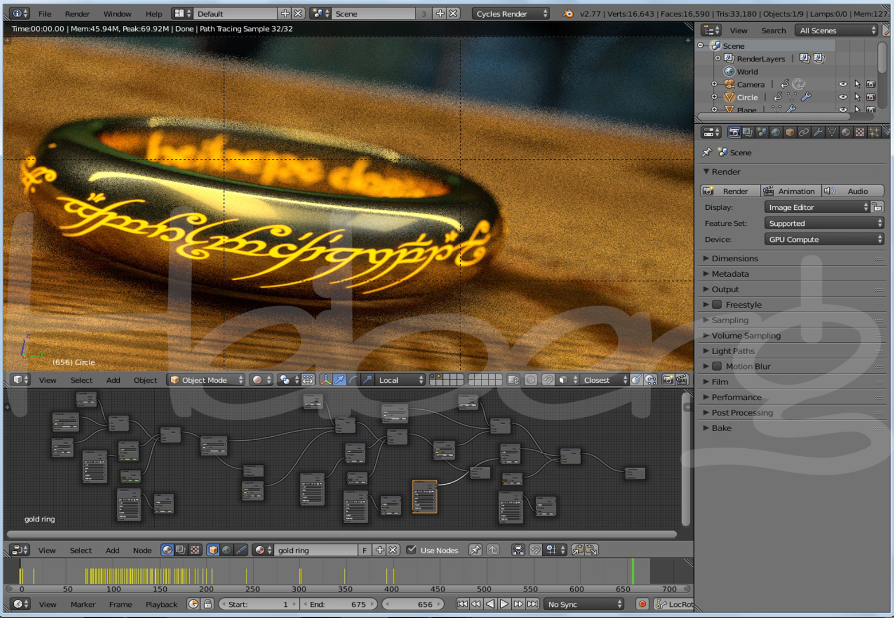894x619 pixels.
Task: Open the Texture properties tab
Action: [860, 132]
